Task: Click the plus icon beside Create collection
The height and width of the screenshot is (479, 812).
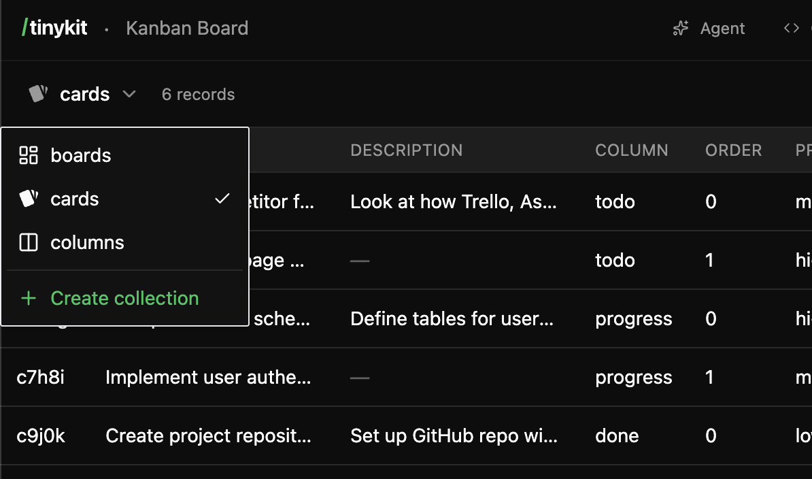Action: (29, 298)
